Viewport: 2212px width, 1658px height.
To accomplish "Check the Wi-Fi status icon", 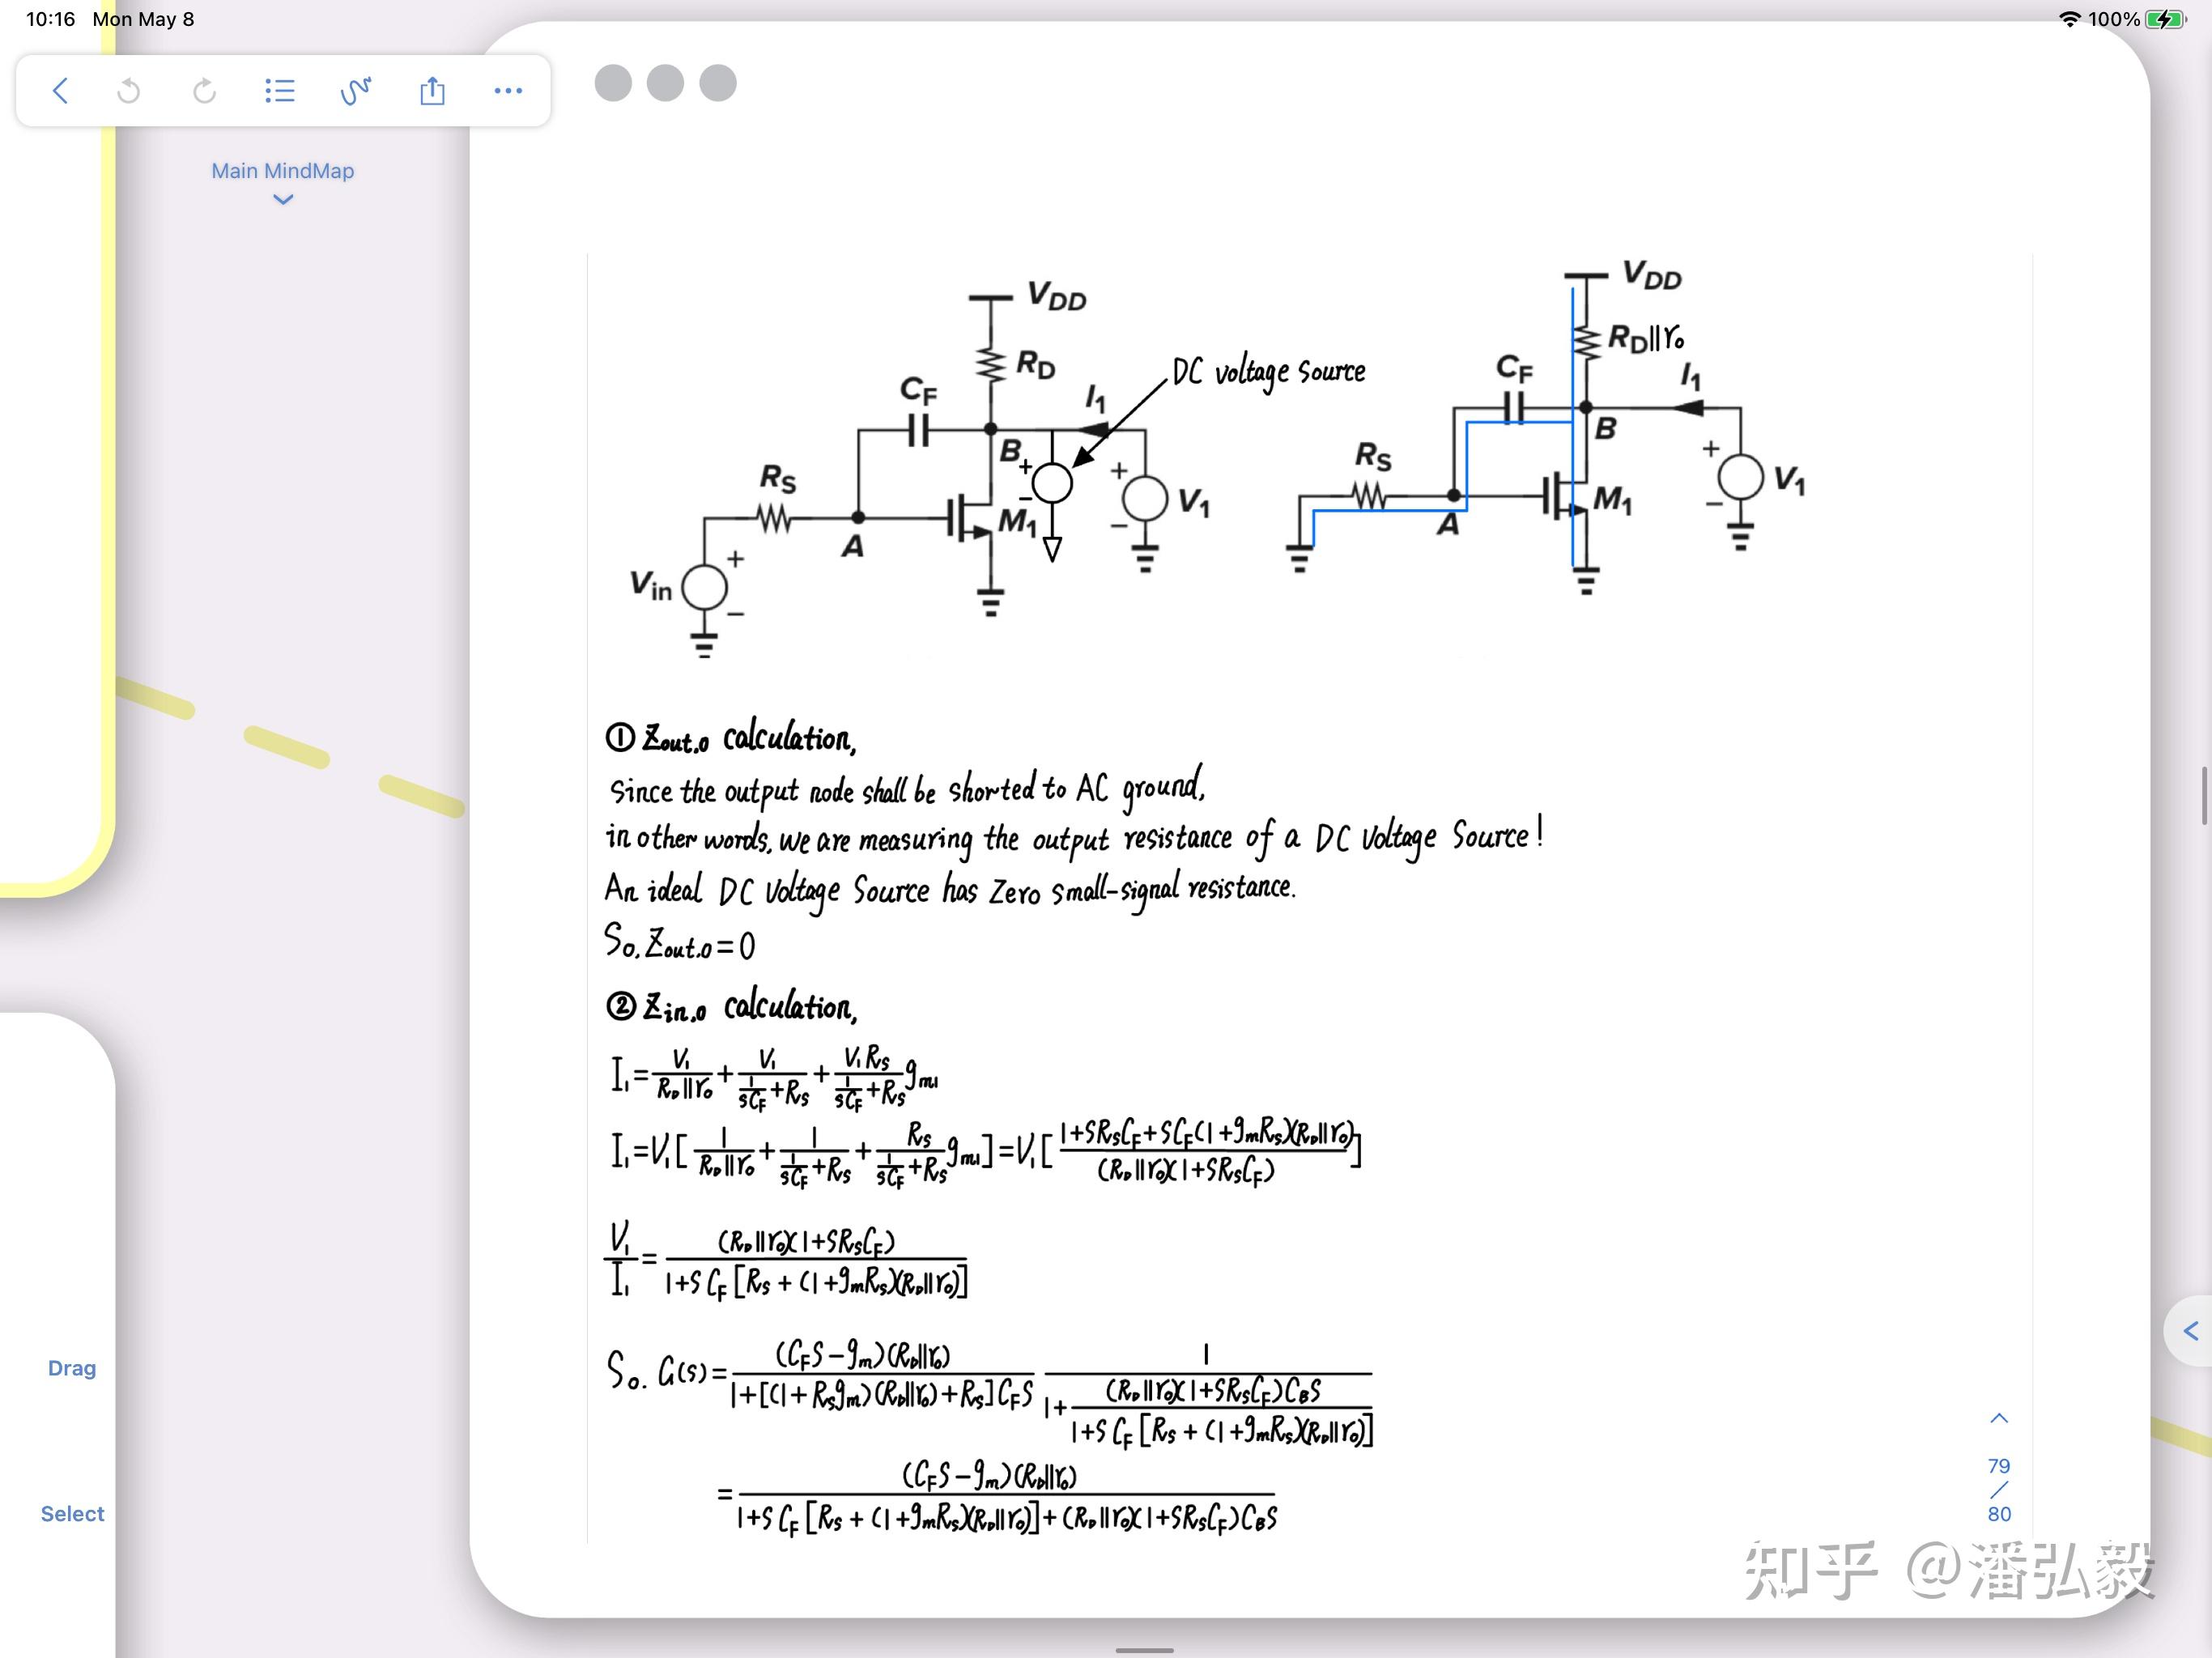I will click(2069, 19).
